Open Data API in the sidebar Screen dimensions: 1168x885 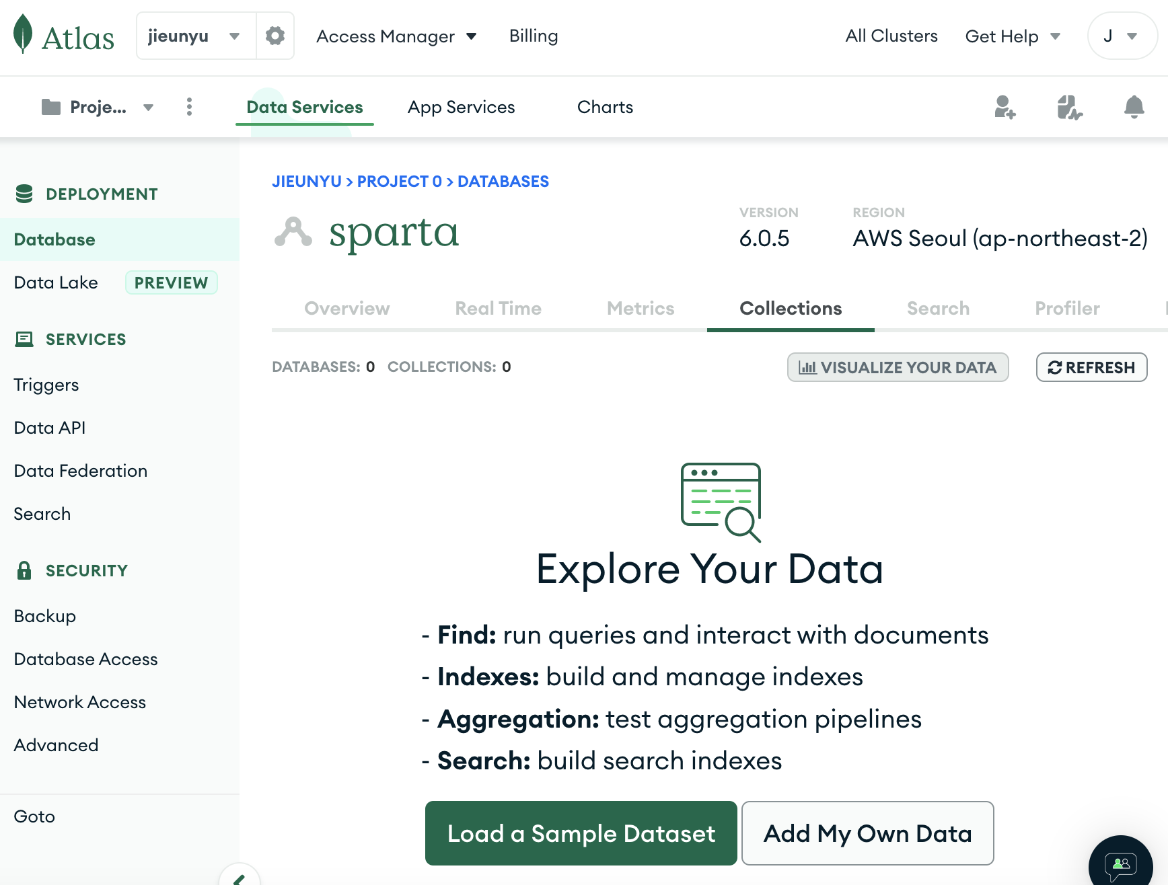pyautogui.click(x=50, y=428)
